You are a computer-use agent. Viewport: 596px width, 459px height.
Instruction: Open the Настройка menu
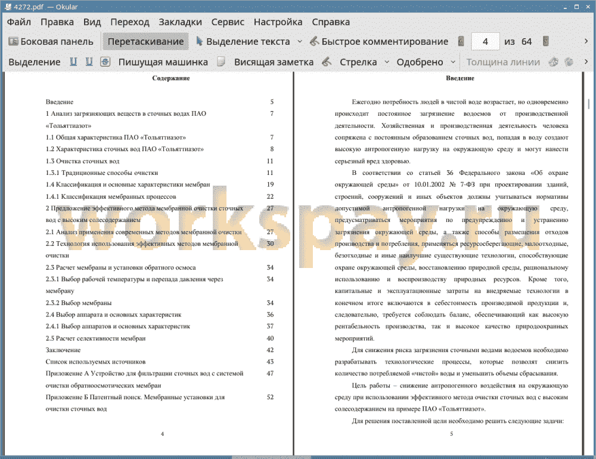[278, 22]
